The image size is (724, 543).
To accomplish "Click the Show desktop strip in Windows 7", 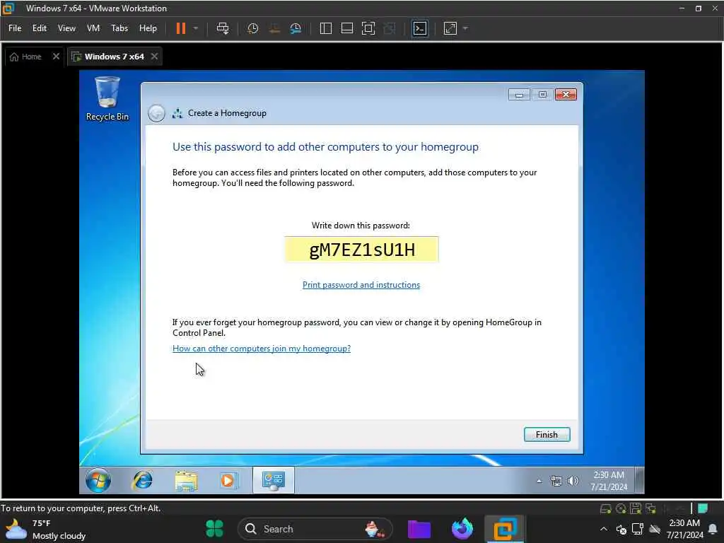I will pyautogui.click(x=639, y=481).
